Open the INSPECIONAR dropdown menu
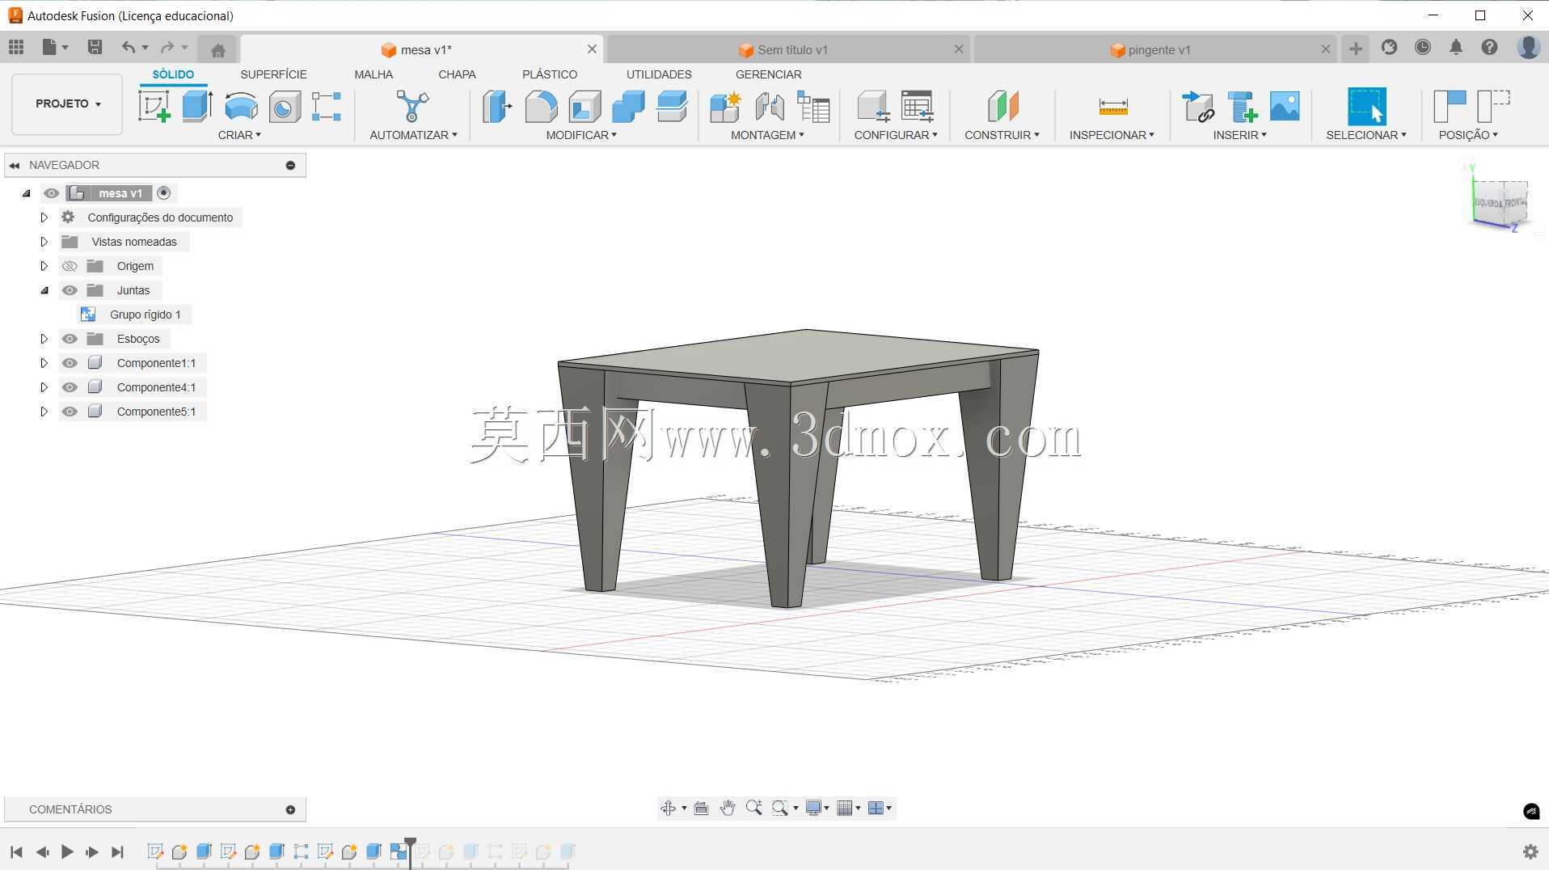Screen dimensions: 1549x870 (x=1112, y=135)
